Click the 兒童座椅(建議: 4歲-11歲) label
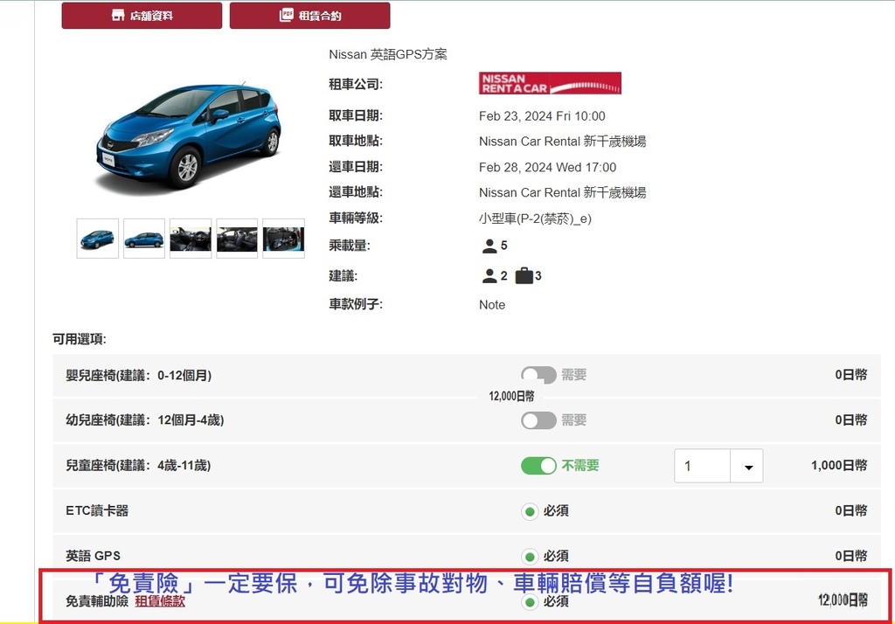The image size is (895, 624). (x=138, y=466)
